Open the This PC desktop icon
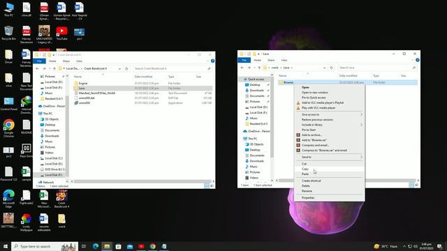The image size is (447, 251). (8, 9)
